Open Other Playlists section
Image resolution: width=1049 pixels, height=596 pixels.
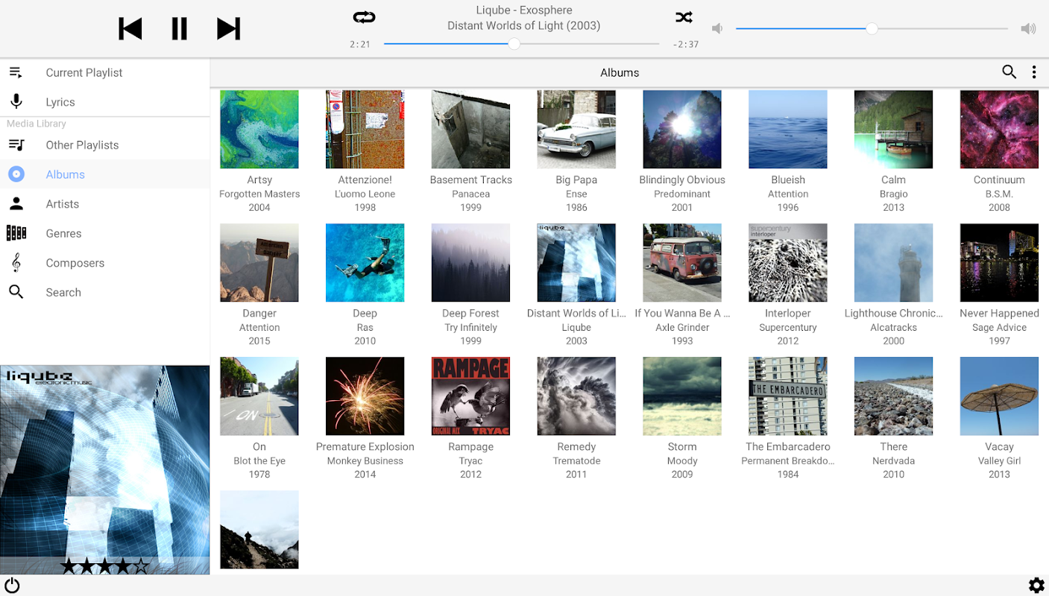pos(104,145)
